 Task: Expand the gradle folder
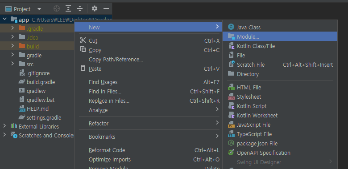[x=12, y=55]
